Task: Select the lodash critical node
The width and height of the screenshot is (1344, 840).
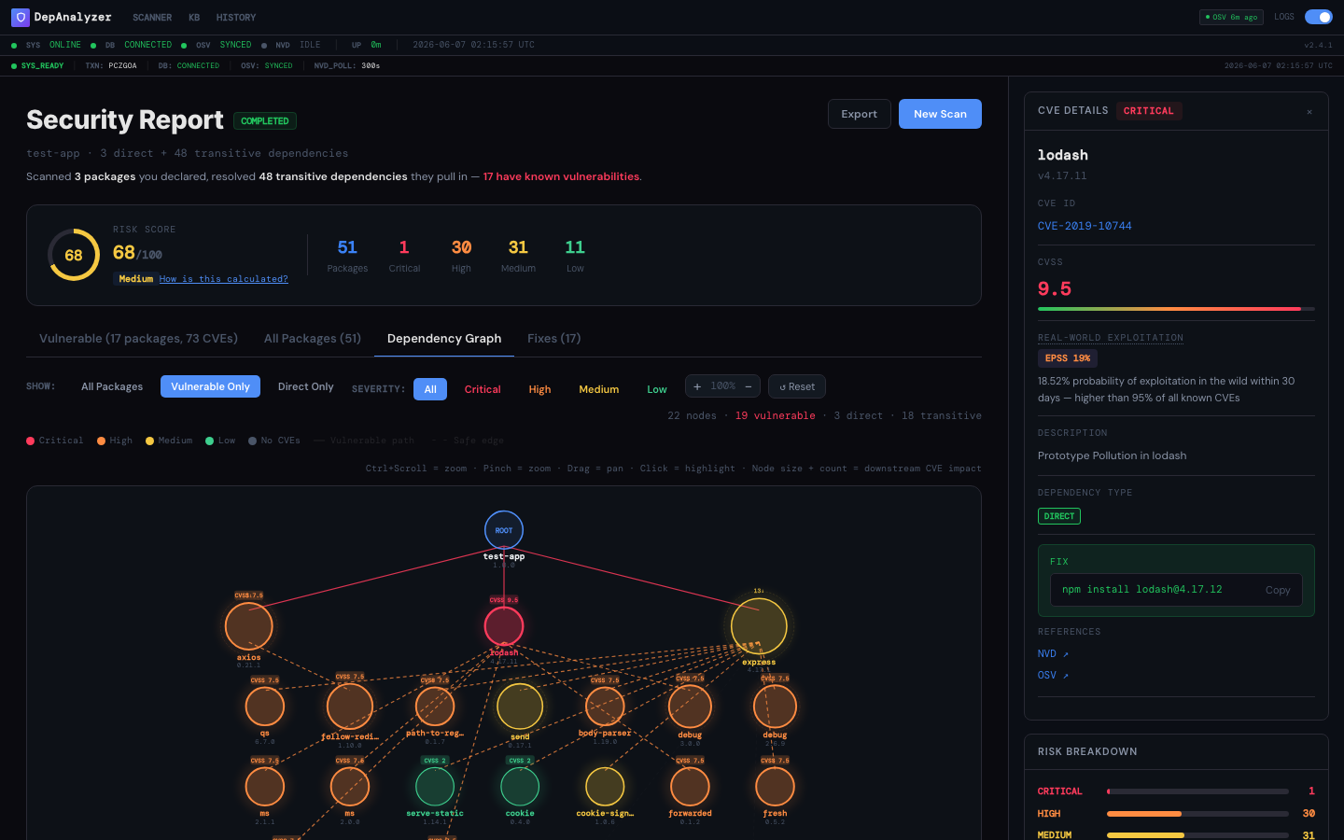Action: (504, 626)
